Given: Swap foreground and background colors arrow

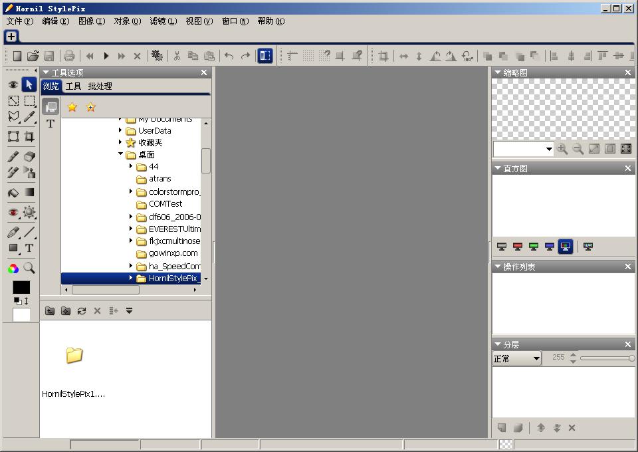Looking at the screenshot, I should click(x=27, y=301).
